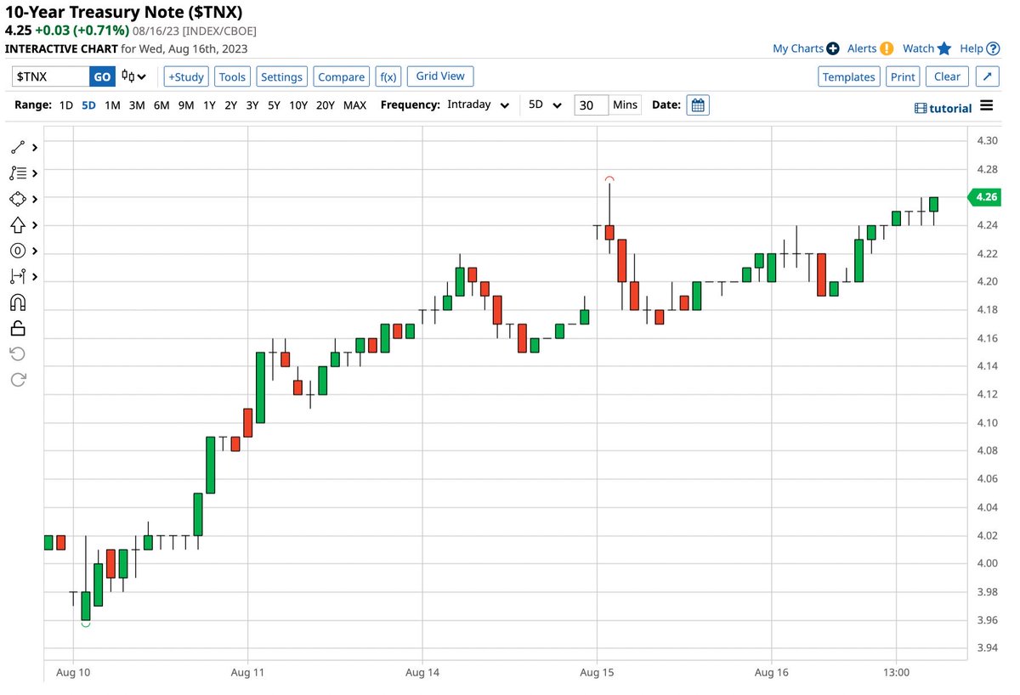
Task: Set range to 5Y
Action: pos(274,105)
